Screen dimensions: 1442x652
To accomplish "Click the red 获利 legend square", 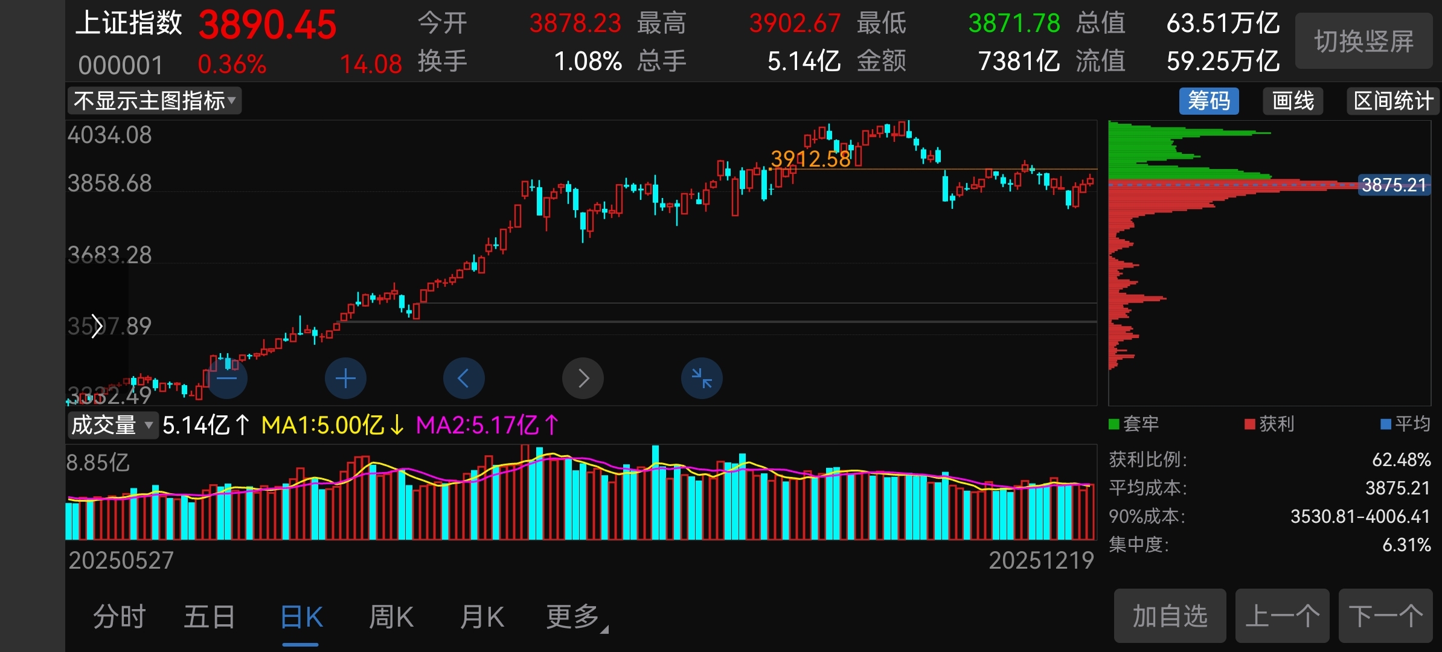I will (1250, 424).
